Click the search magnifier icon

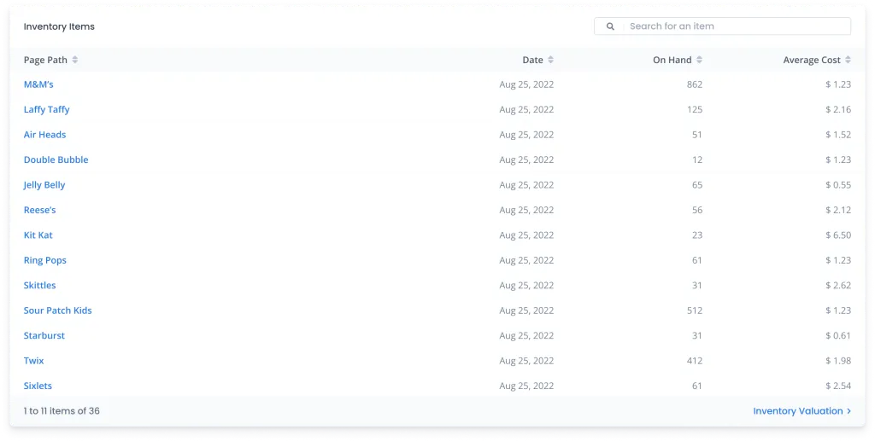tap(610, 26)
